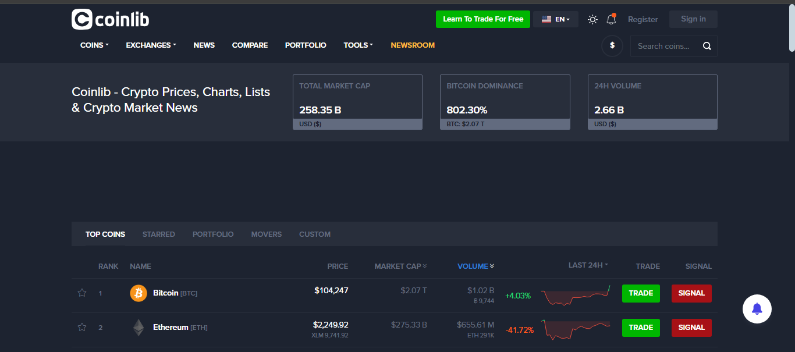Open the COMPARE page
The height and width of the screenshot is (352, 795).
click(x=250, y=45)
